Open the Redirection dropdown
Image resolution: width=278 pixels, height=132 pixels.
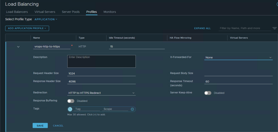(101, 93)
